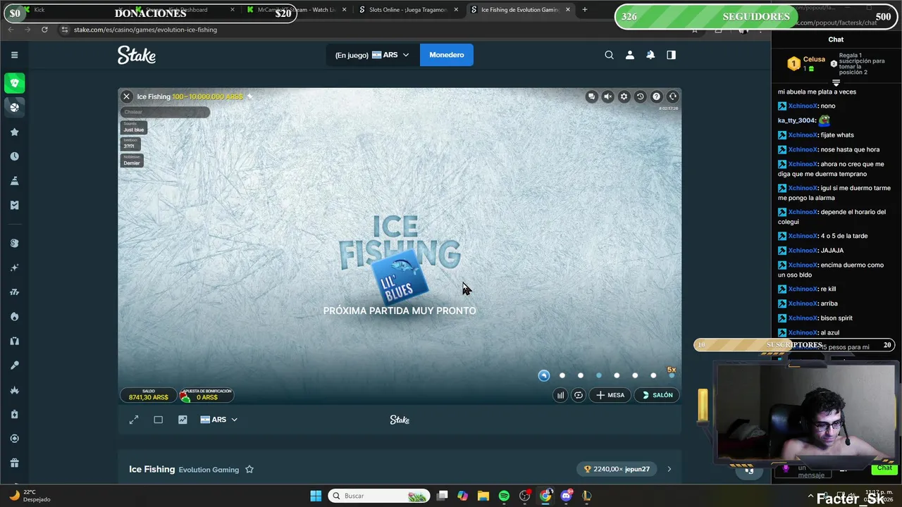Select Ice Fishing de Evolution Gaming tab

(520, 10)
